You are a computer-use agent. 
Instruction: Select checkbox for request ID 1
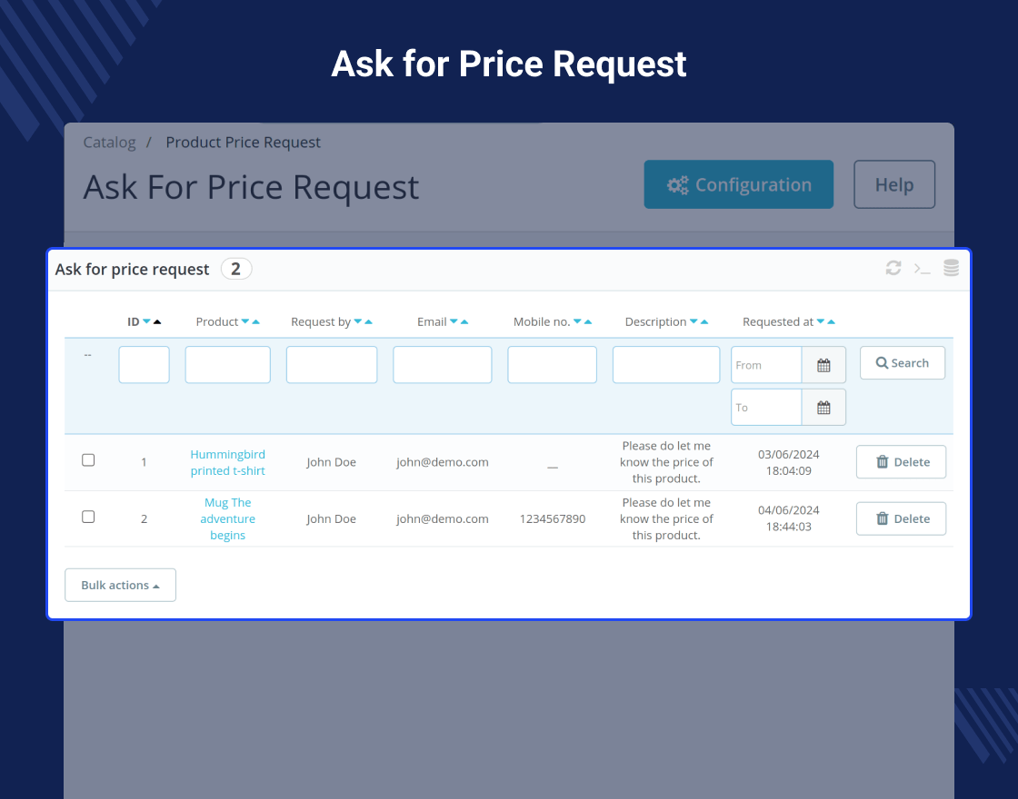[88, 459]
